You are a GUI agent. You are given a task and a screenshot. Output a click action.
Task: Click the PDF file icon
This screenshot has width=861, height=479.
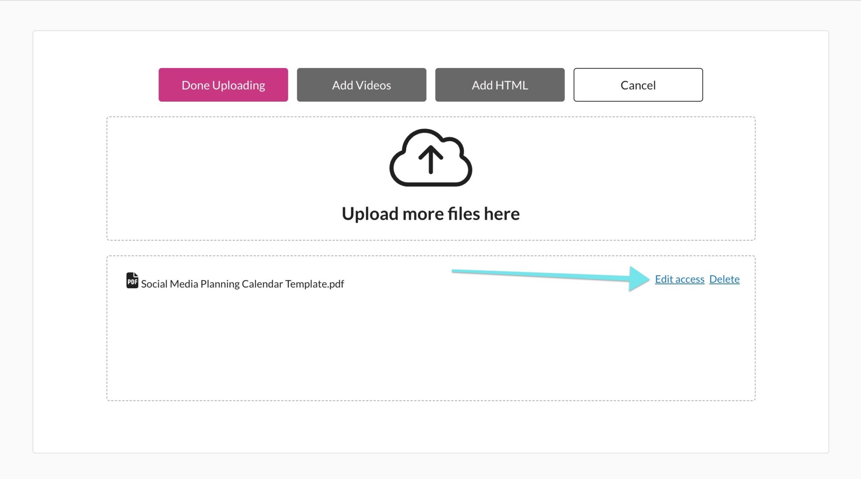[x=132, y=280]
